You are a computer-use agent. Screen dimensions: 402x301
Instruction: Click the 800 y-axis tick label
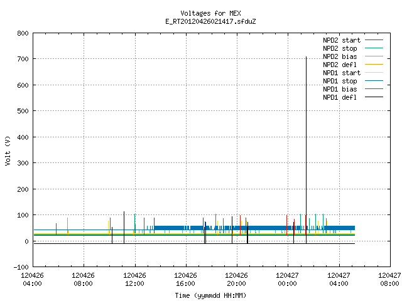[23, 33]
